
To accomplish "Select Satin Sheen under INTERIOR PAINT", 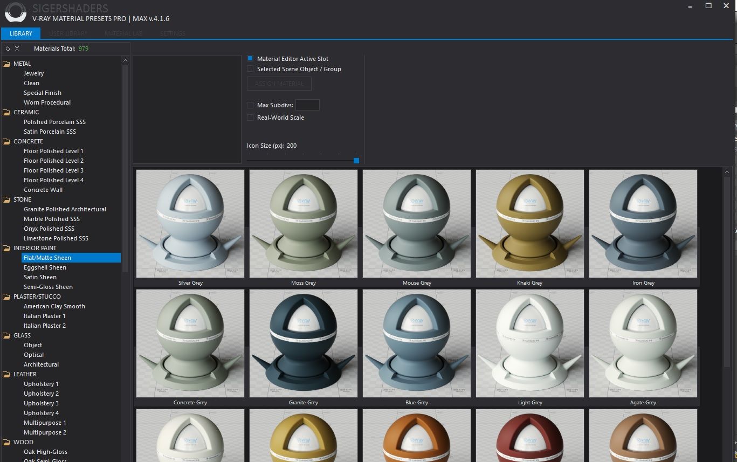I will tap(40, 277).
